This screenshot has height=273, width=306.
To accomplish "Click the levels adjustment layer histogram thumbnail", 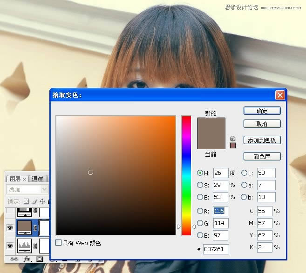I will click(x=24, y=244).
